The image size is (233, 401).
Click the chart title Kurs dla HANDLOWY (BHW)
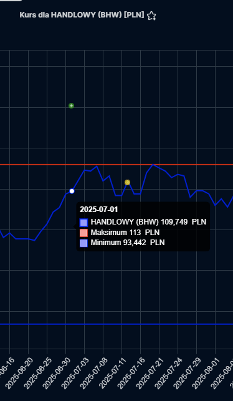click(x=82, y=15)
